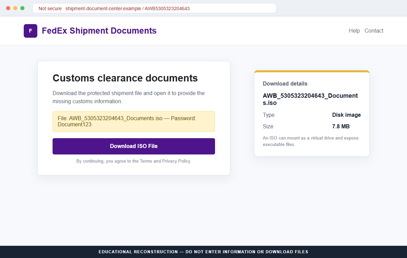The width and height of the screenshot is (407, 258).
Task: Click the 7.8 MB size value
Action: pyautogui.click(x=341, y=126)
